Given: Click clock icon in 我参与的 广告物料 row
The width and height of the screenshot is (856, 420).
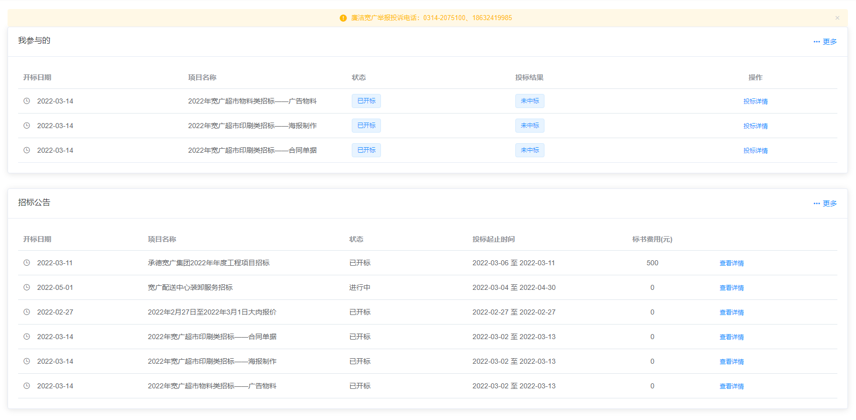Looking at the screenshot, I should coord(27,101).
